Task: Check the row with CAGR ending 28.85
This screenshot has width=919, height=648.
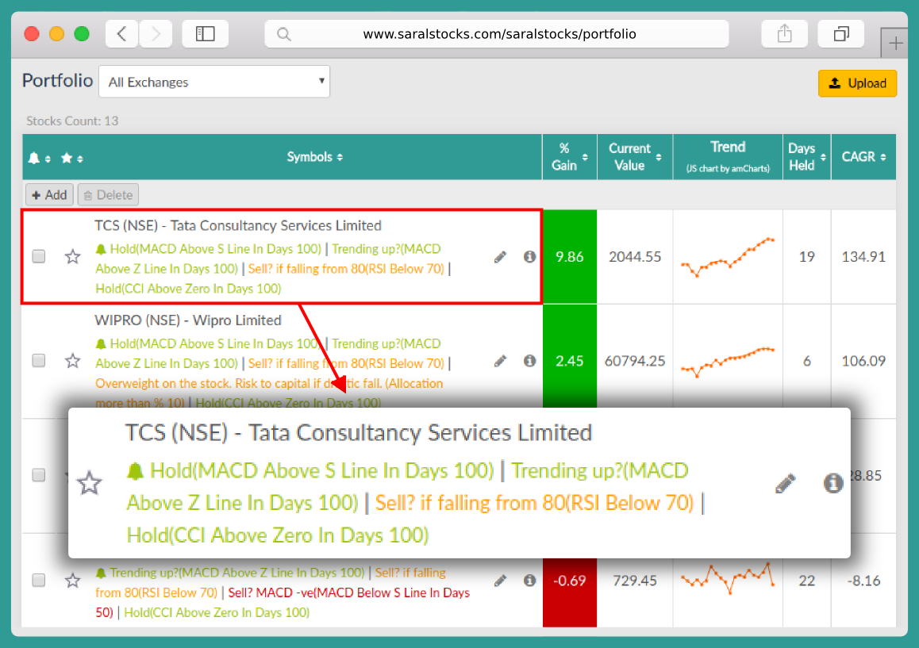Action: (39, 474)
